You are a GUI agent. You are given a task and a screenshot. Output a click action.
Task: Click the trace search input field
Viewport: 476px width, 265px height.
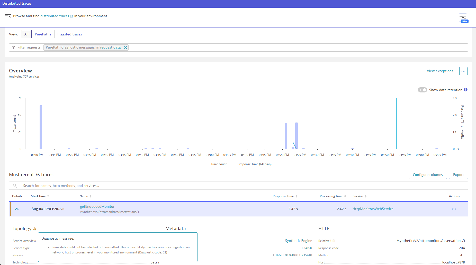click(238, 186)
